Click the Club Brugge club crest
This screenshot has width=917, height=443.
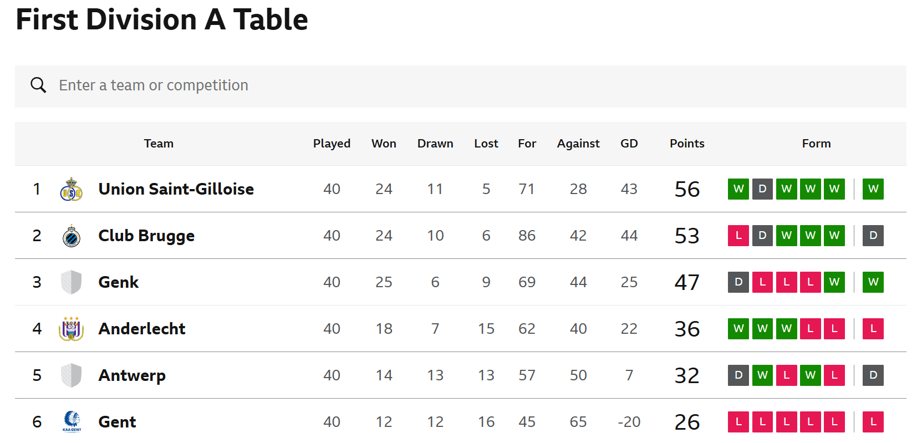coord(71,236)
